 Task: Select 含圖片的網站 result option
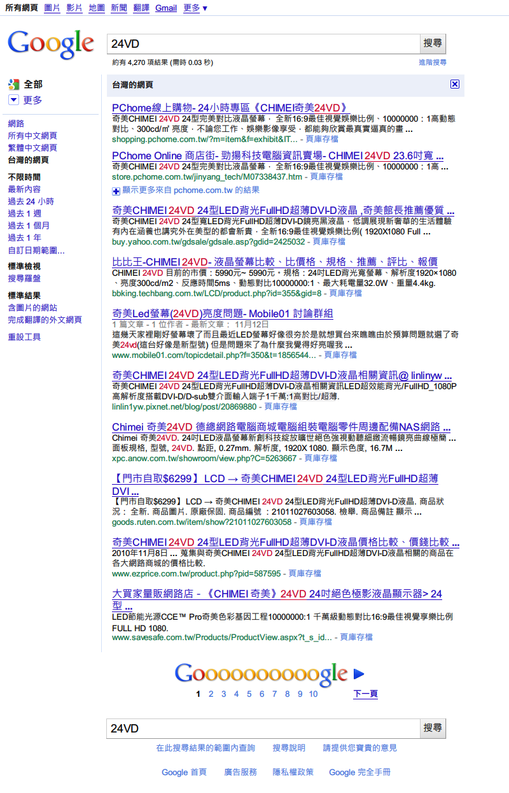tap(32, 308)
